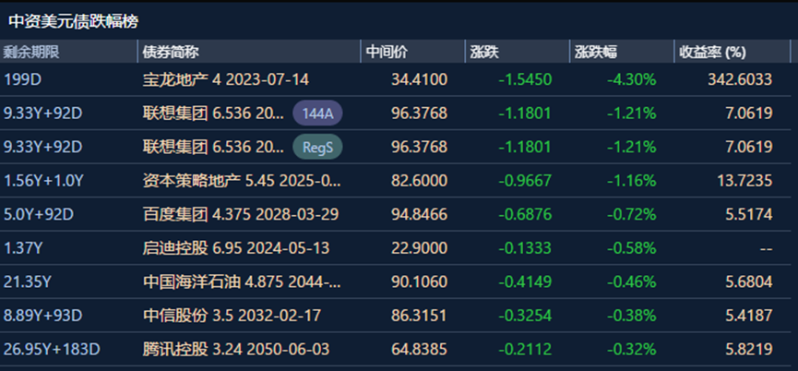The width and height of the screenshot is (798, 371).
Task: Click the 342.6033 yield value
Action: (739, 80)
